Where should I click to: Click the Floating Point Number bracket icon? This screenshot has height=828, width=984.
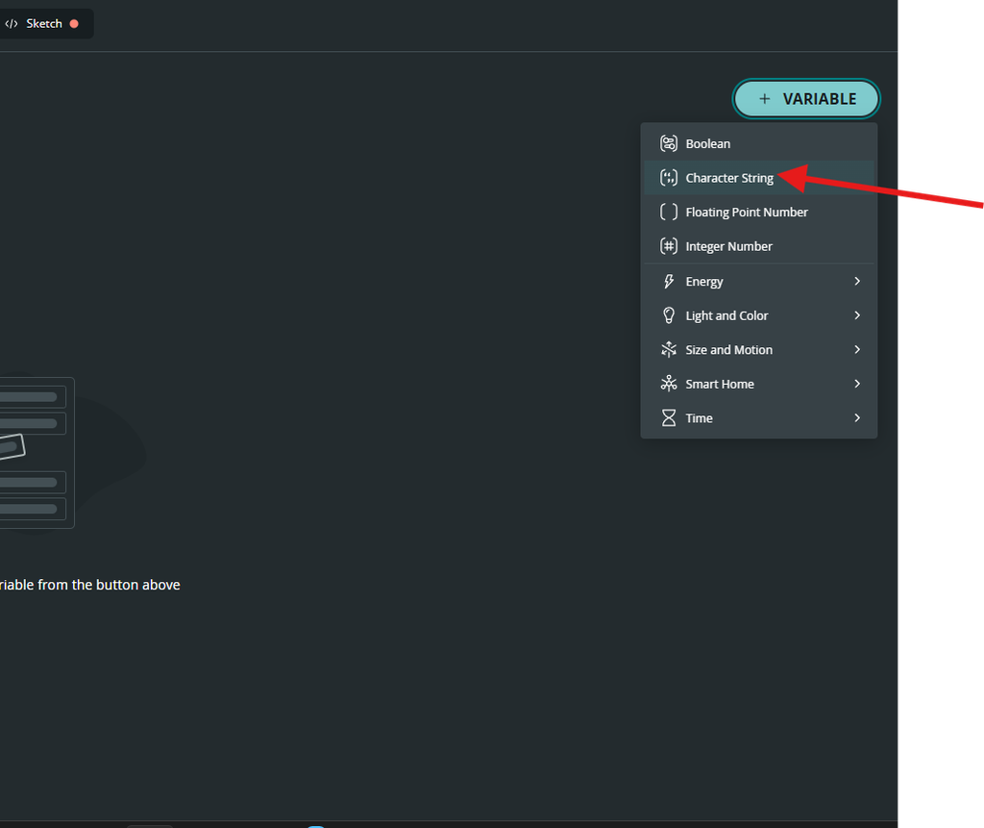(x=669, y=212)
